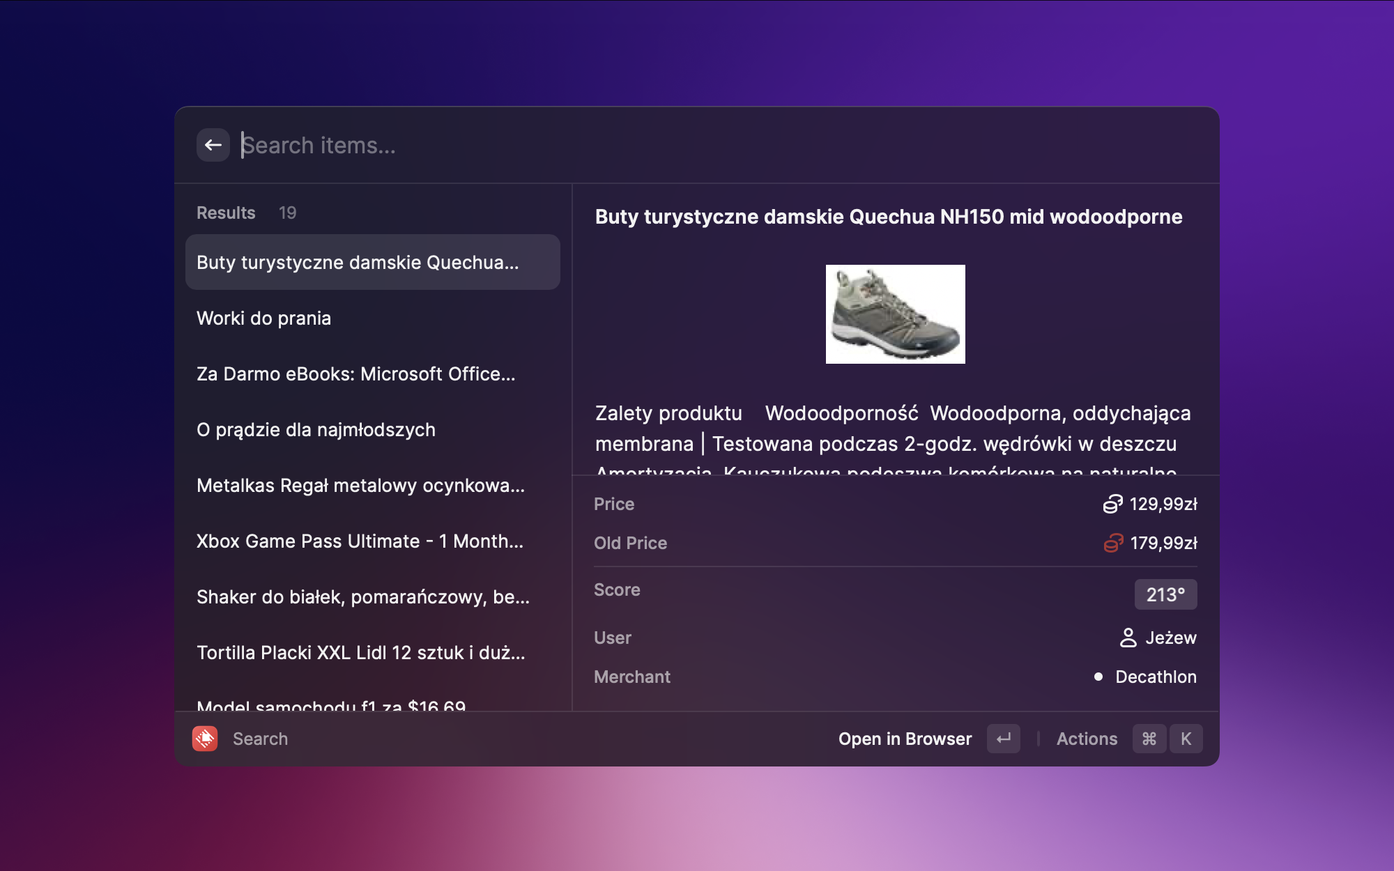The image size is (1394, 871).
Task: Click the user icon beside Jeżew
Action: click(x=1128, y=638)
